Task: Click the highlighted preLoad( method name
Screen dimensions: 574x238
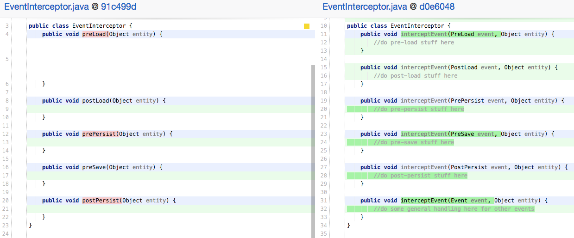Action: click(95, 34)
